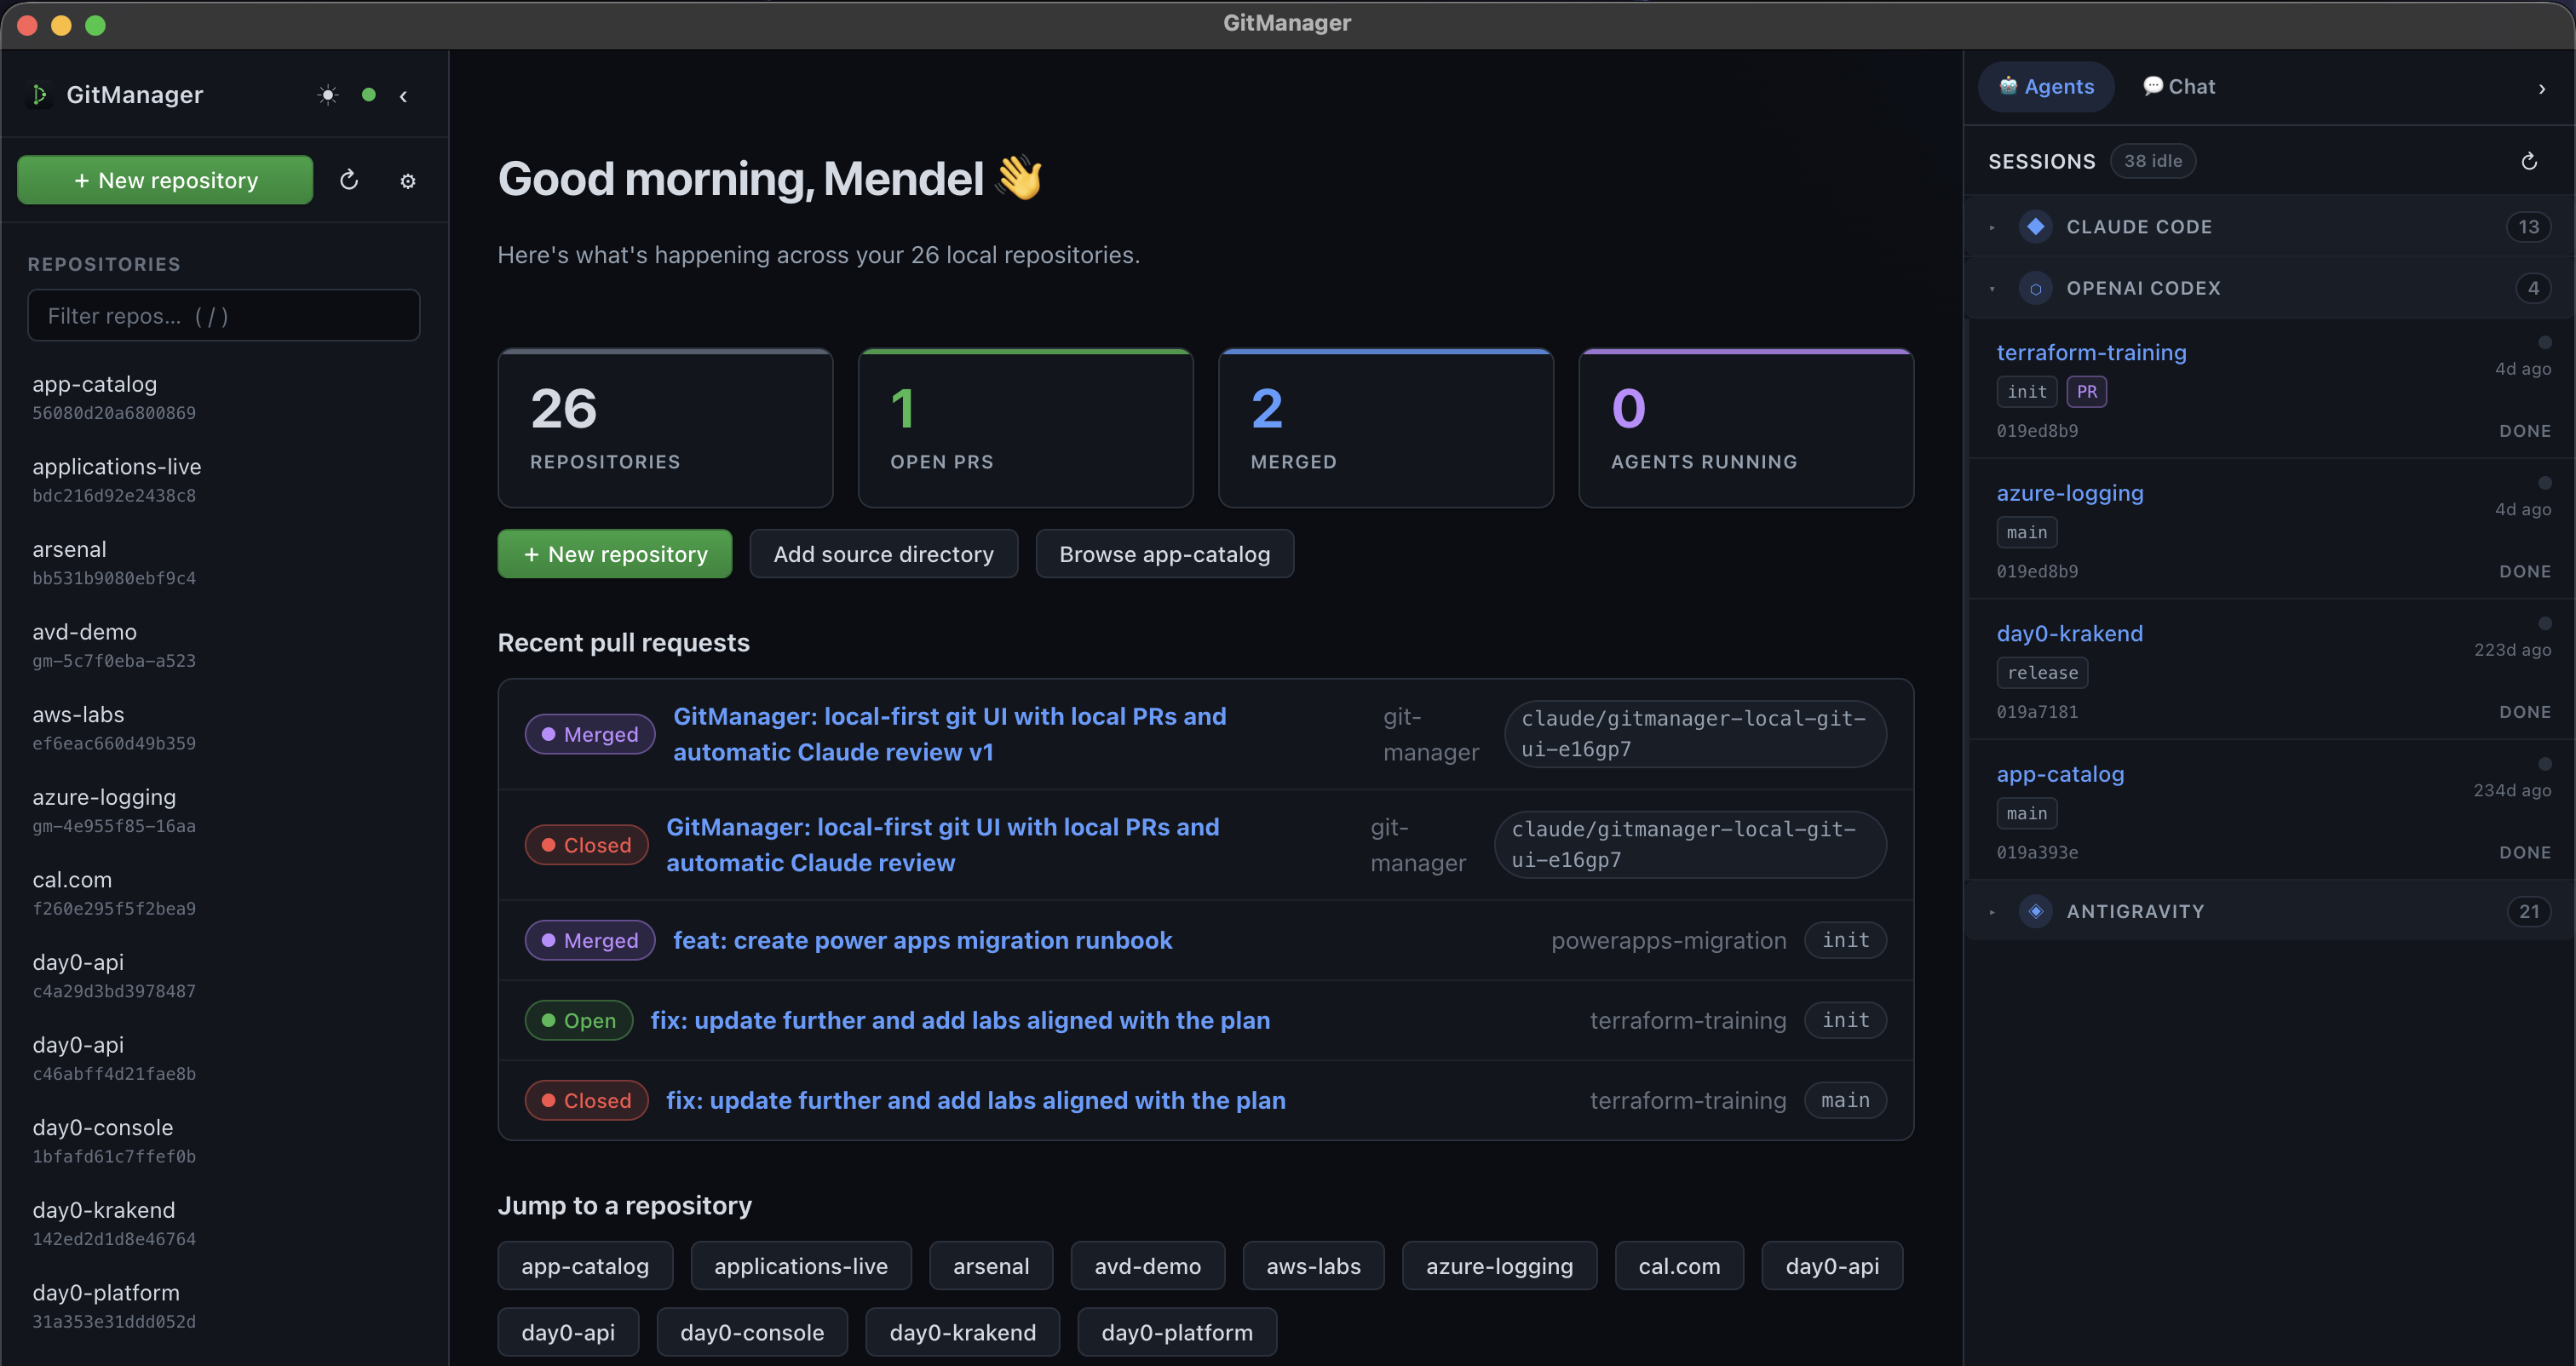Click the Antigravity group icon
Screen dimensions: 2576x1366
pos(2035,911)
